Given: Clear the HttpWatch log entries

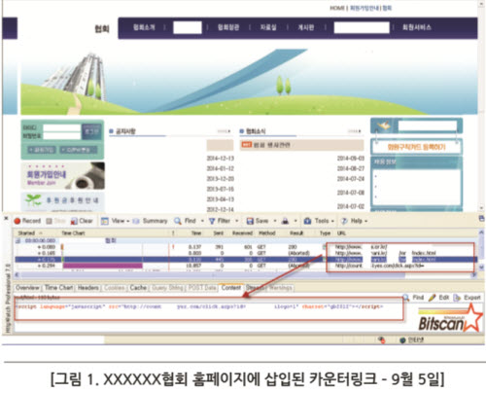Looking at the screenshot, I should [74, 221].
